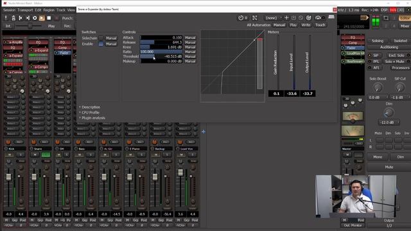Screen dimensions: 411x231
Task: Click the reset plugin parameters icon
Action: click(x=308, y=18)
